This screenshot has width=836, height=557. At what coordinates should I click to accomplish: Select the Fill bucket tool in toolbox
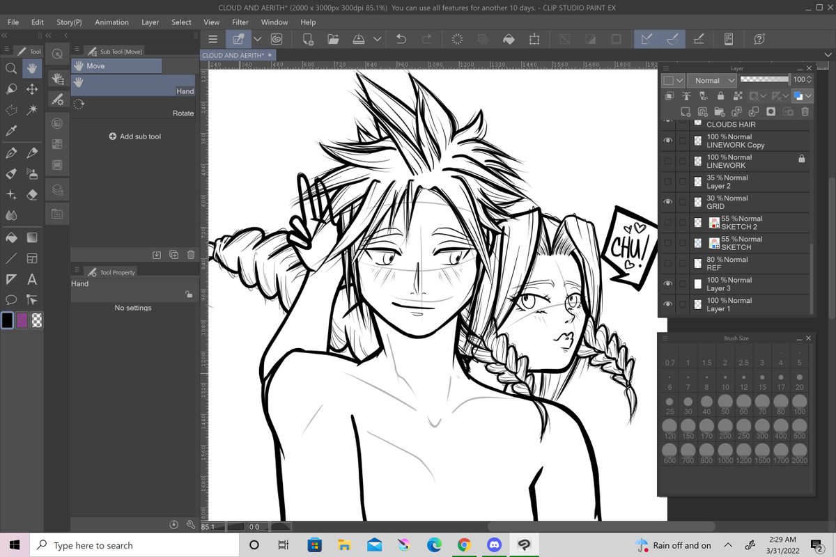click(x=11, y=238)
